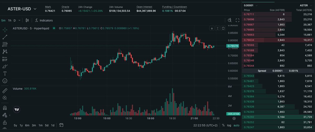The image size is (315, 132).
Task: Select the crosshair cursor tool
Action: point(5,30)
